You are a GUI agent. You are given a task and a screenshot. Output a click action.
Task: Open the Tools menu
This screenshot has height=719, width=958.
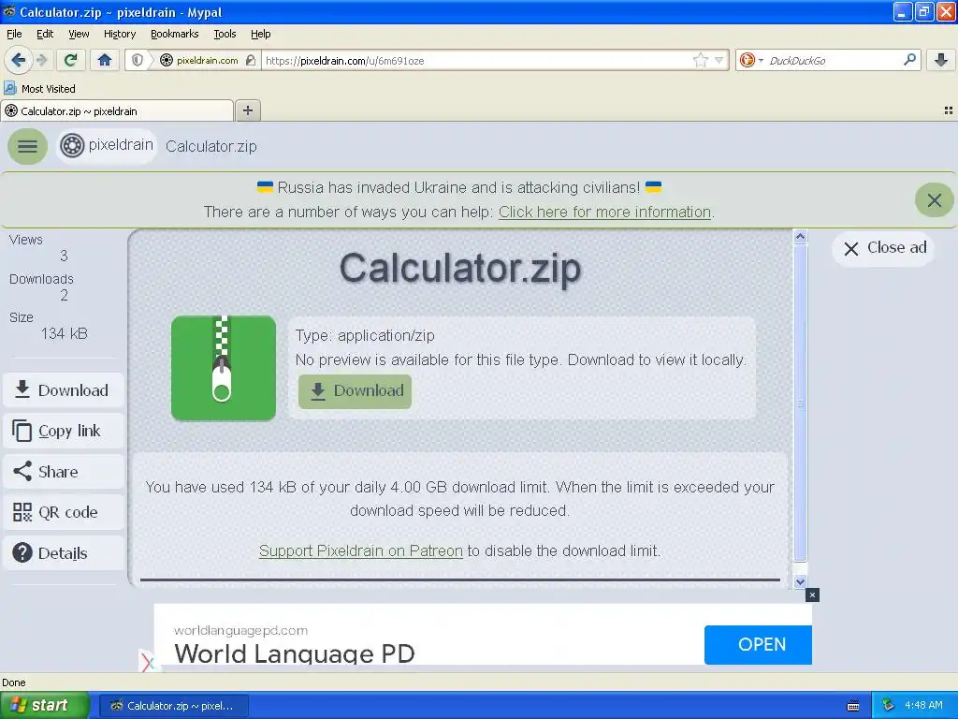point(225,34)
